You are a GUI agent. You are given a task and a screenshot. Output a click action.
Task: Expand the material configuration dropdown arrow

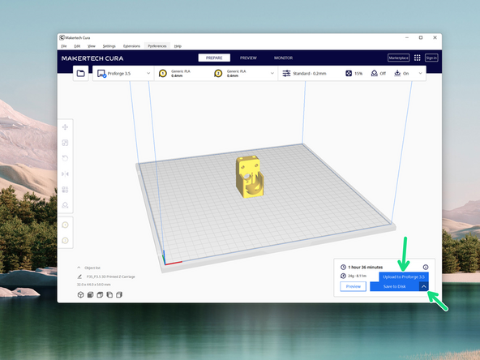pyautogui.click(x=272, y=74)
